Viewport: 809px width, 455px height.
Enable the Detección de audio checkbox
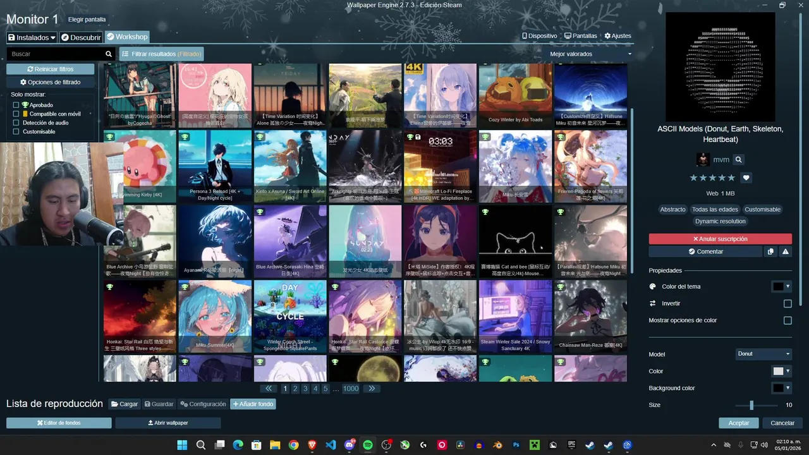pos(16,123)
